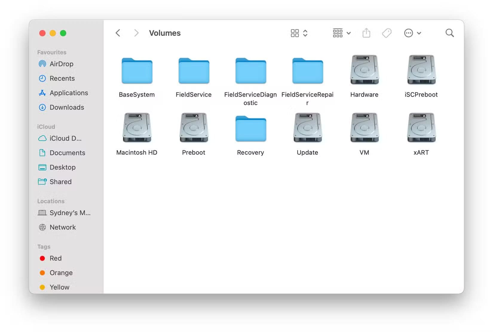Go back with the left chevron
Screen dimensions: 493x332
click(x=118, y=33)
